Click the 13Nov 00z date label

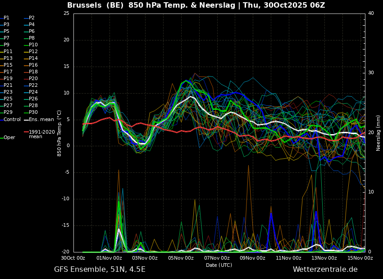click(324, 258)
